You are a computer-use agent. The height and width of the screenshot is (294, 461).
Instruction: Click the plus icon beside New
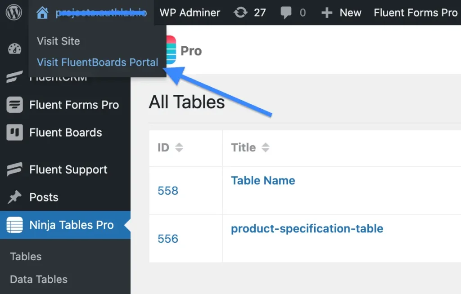(326, 13)
